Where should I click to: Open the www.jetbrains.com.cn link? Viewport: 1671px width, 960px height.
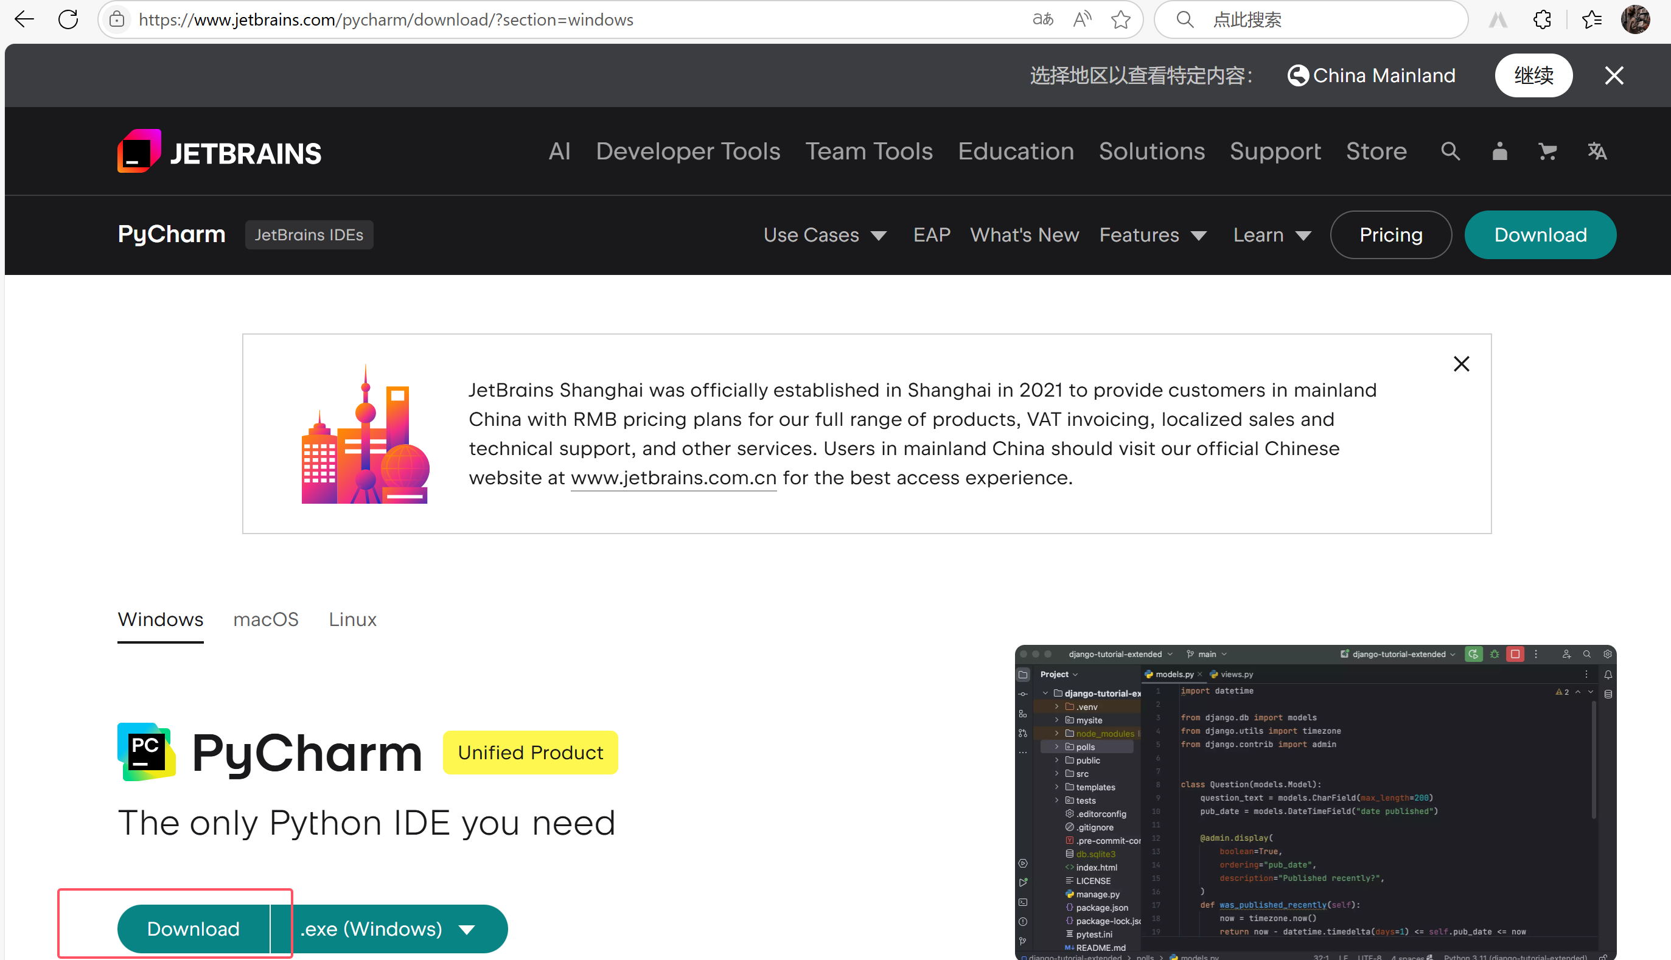point(672,478)
